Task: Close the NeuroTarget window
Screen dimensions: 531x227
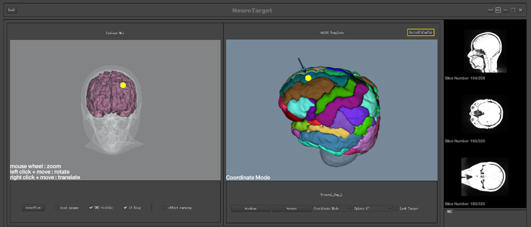Action: [520, 10]
